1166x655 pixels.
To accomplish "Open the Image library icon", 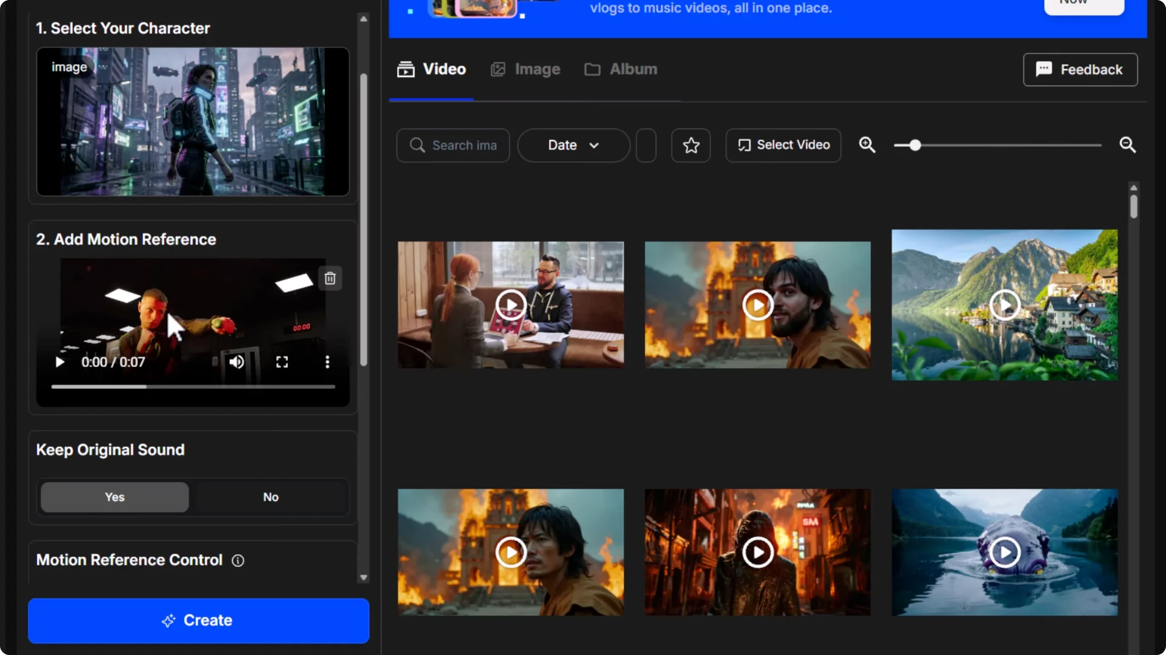I will point(498,69).
